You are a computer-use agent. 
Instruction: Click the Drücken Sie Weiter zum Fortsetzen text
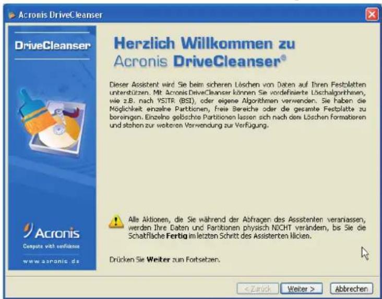pos(165,259)
